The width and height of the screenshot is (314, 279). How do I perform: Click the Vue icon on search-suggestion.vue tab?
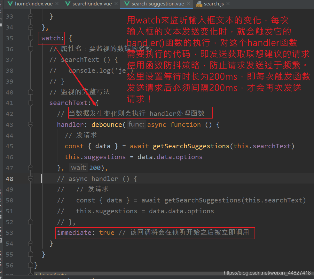tap(127, 4)
